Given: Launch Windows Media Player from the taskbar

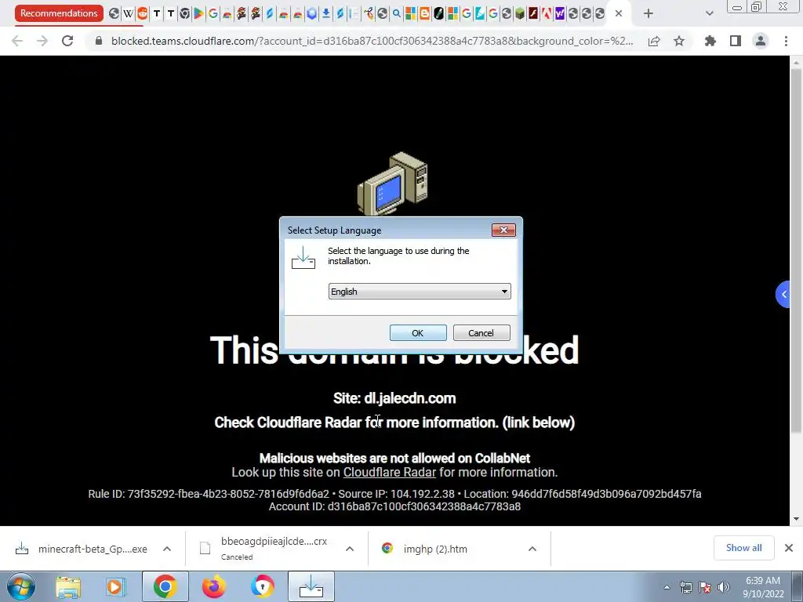Looking at the screenshot, I should pyautogui.click(x=116, y=586).
